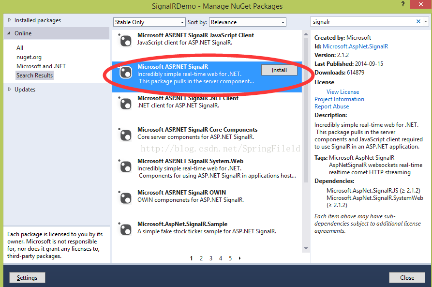The width and height of the screenshot is (432, 287).
Task: Click the Created by Microsoft text
Action: (x=343, y=37)
